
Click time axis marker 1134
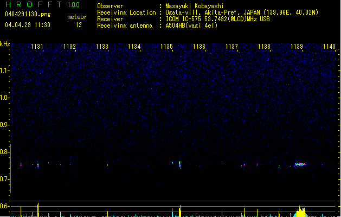pyautogui.click(x=134, y=46)
